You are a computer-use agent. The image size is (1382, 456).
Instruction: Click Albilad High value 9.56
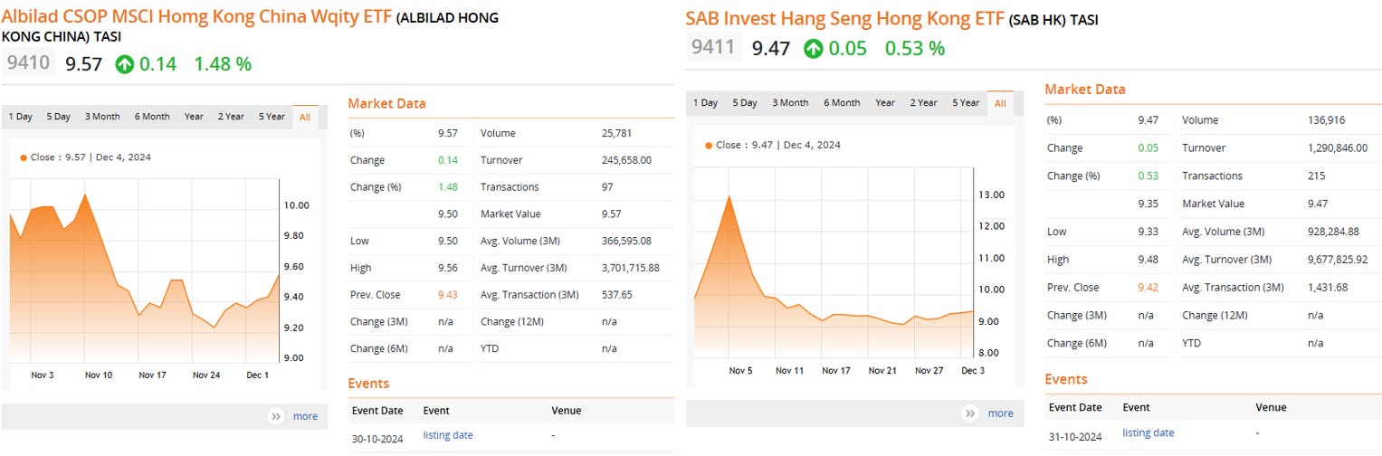click(x=448, y=268)
